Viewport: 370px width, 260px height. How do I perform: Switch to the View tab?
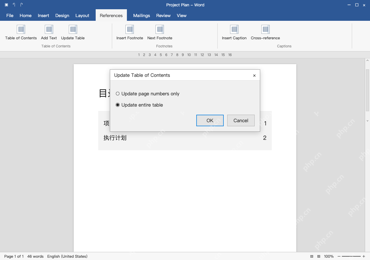coord(182,16)
